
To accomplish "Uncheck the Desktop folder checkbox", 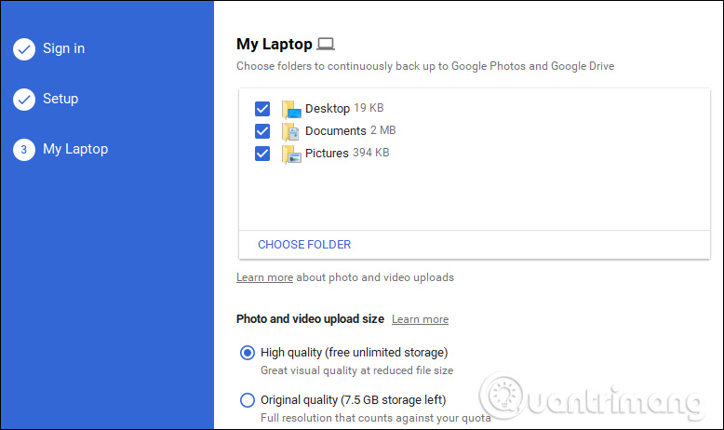I will point(262,109).
